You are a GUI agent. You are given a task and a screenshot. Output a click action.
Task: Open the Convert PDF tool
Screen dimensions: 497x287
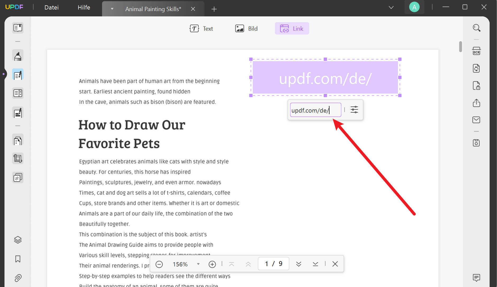coord(477,68)
